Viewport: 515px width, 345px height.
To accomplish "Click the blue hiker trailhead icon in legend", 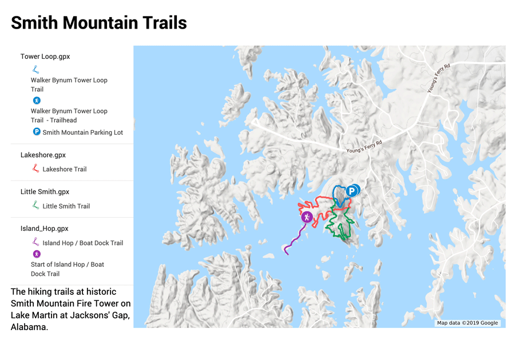I will [x=37, y=101].
